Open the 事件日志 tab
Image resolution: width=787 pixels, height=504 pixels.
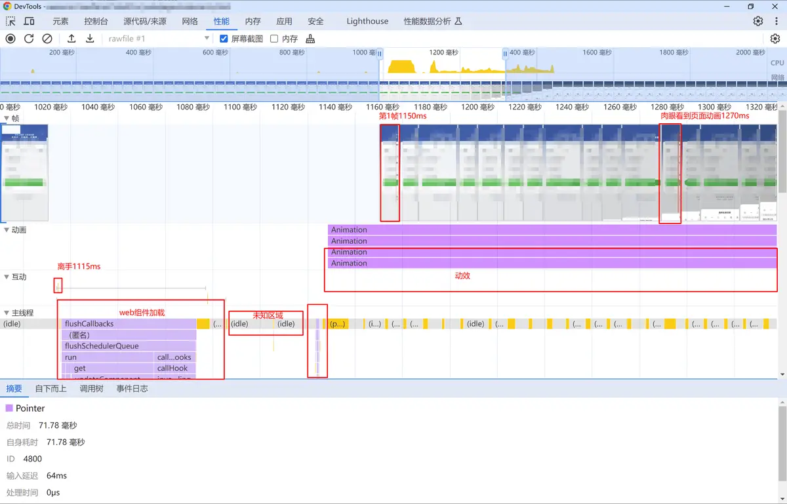[x=132, y=389]
